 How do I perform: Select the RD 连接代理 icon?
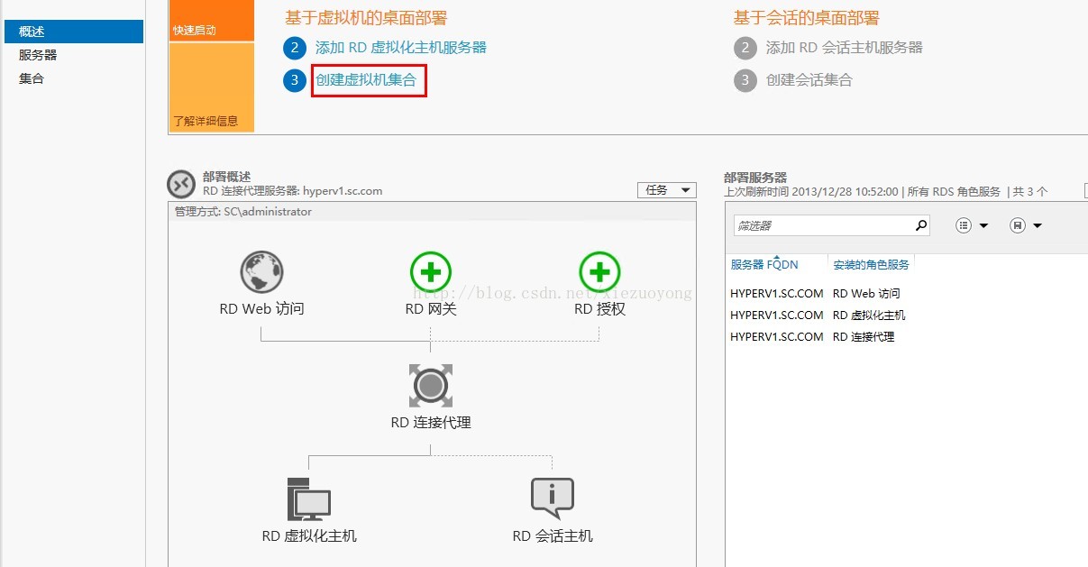431,386
